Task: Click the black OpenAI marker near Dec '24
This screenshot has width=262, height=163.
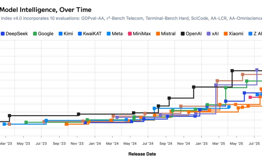Action: (194, 87)
